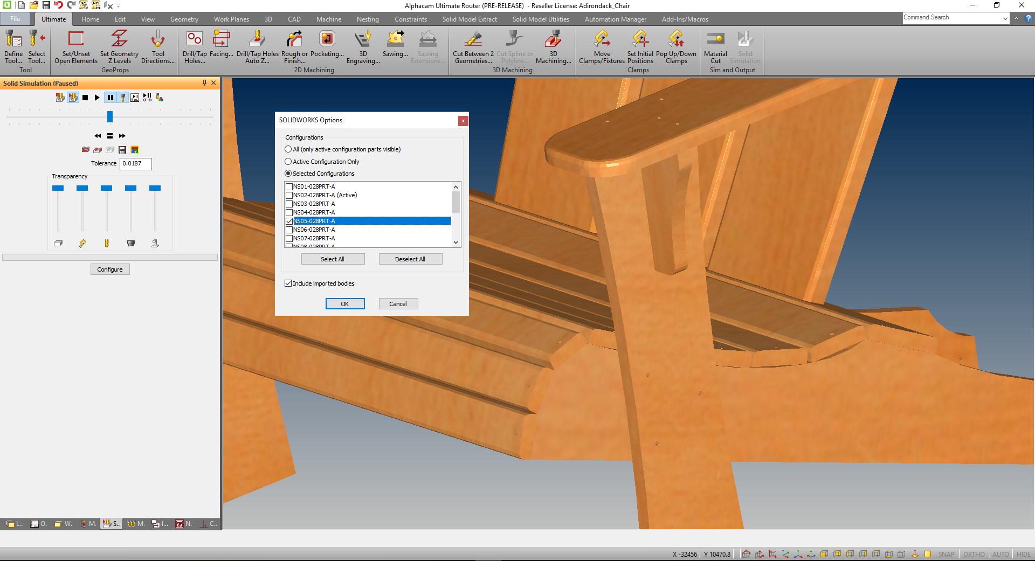Open Automation Manager tab
Viewport: 1035px width, 561px height.
(x=616, y=19)
